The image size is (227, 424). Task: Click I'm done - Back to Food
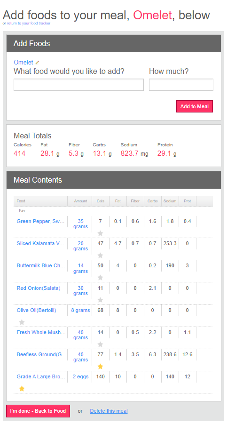(38, 411)
